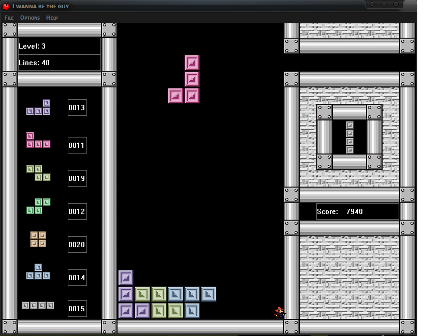424x336 pixels.
Task: Click the pink J-piece in the statistics panel
Action: click(x=38, y=141)
